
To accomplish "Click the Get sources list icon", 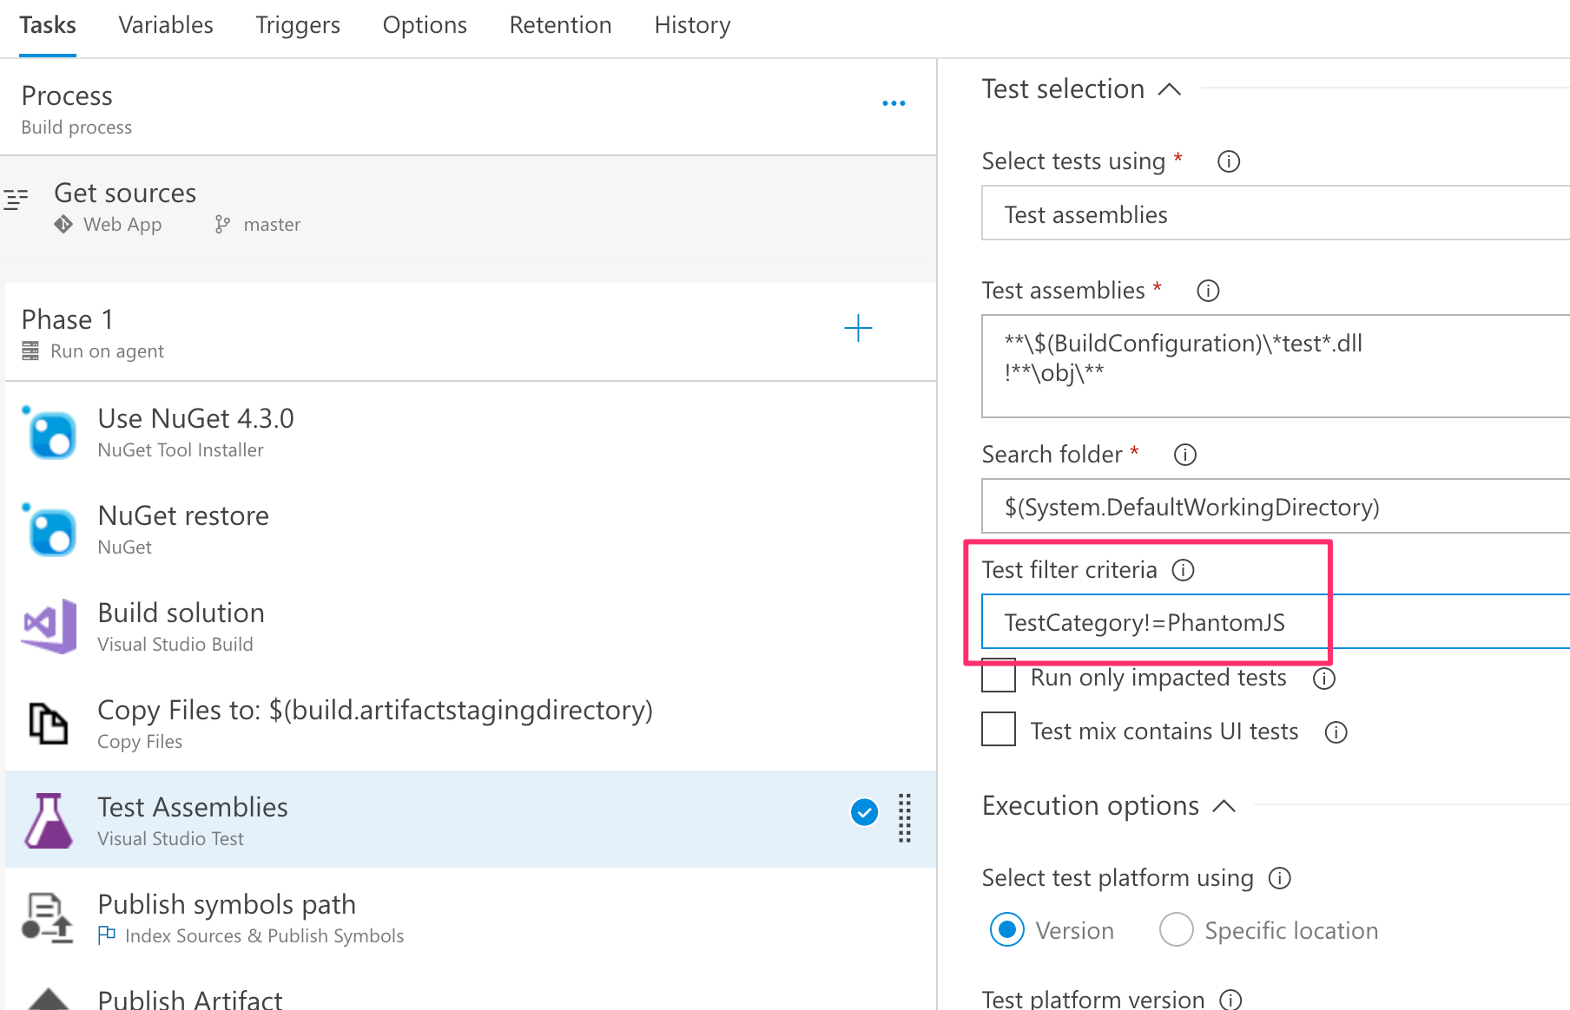I will pos(16,199).
